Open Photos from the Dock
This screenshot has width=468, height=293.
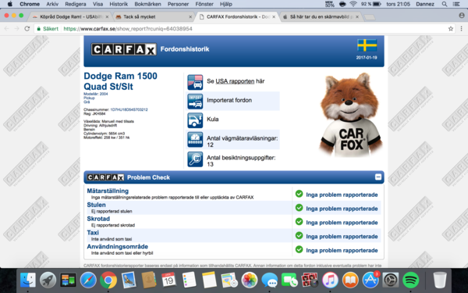click(x=250, y=280)
